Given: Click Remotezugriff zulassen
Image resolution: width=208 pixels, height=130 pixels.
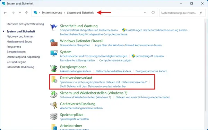Looking at the screenshot, I should click(x=149, y=56).
